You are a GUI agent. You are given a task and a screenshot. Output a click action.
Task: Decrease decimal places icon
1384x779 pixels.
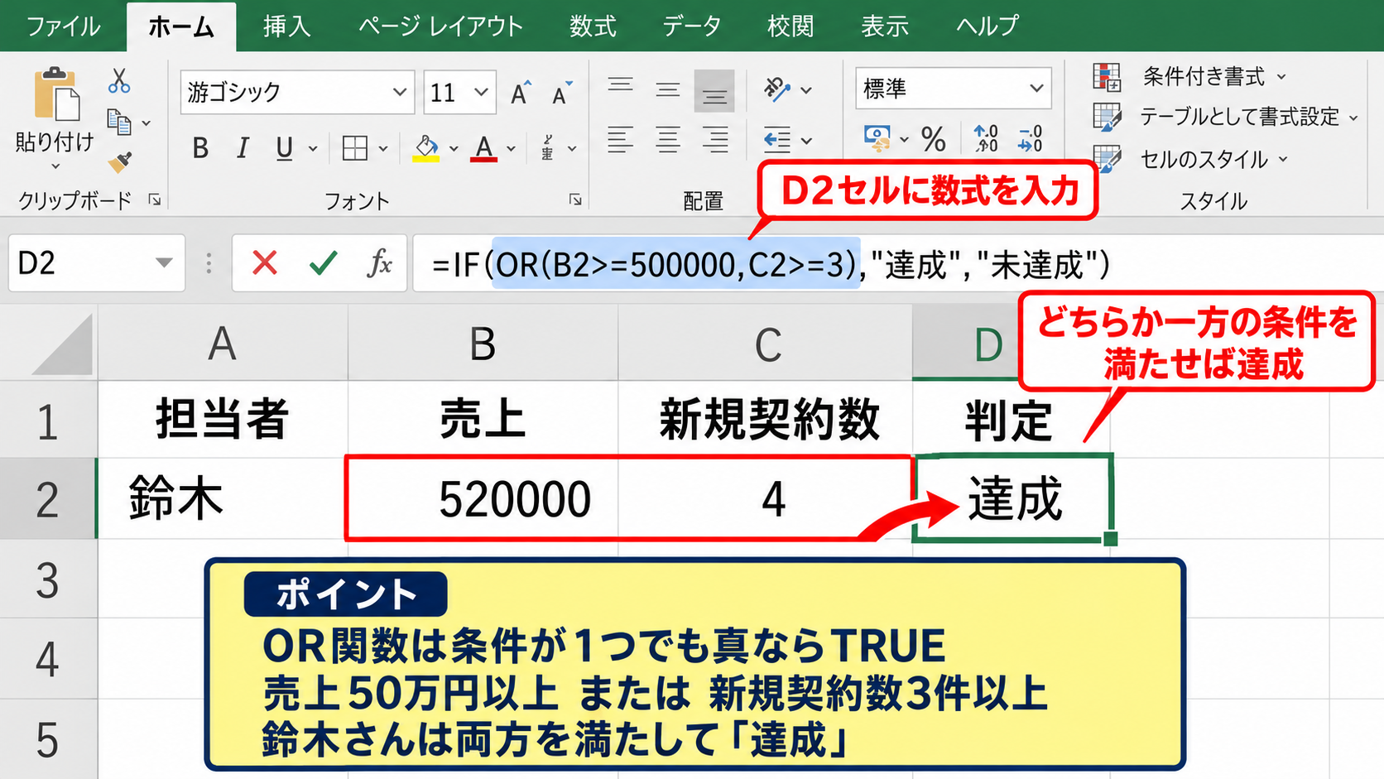[x=1031, y=138]
